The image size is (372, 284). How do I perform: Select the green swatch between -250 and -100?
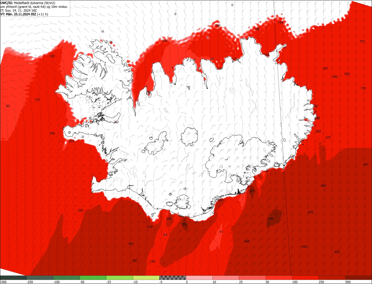[40, 278]
